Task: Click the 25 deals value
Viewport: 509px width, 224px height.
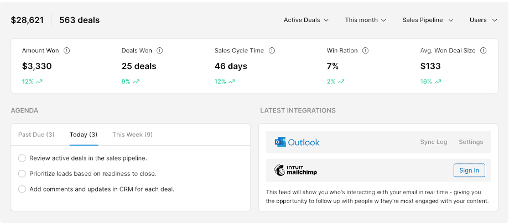Action: [139, 66]
